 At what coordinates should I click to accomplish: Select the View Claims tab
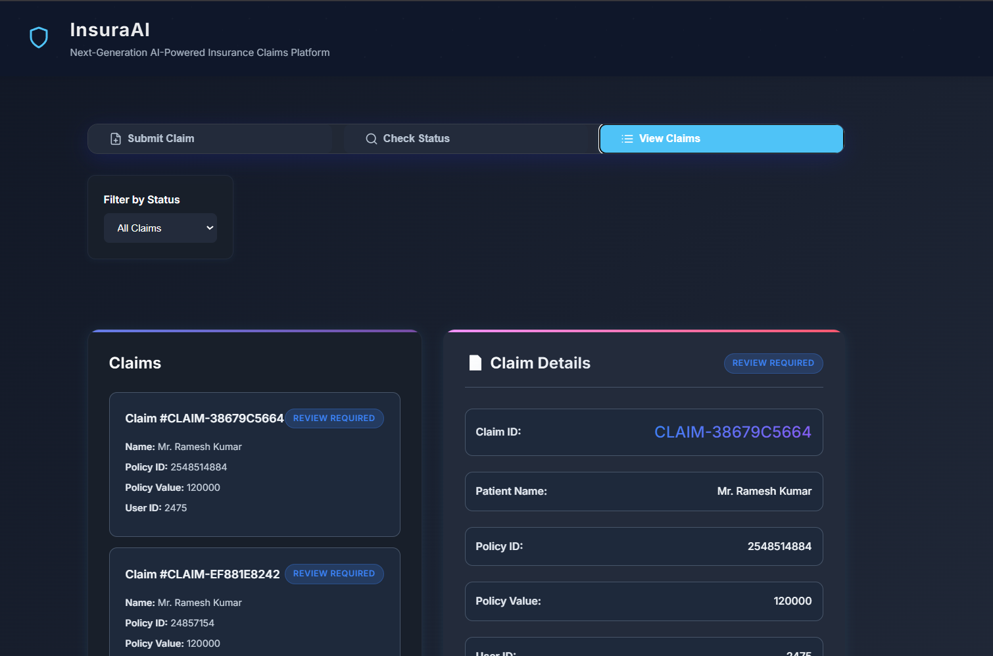(x=721, y=139)
